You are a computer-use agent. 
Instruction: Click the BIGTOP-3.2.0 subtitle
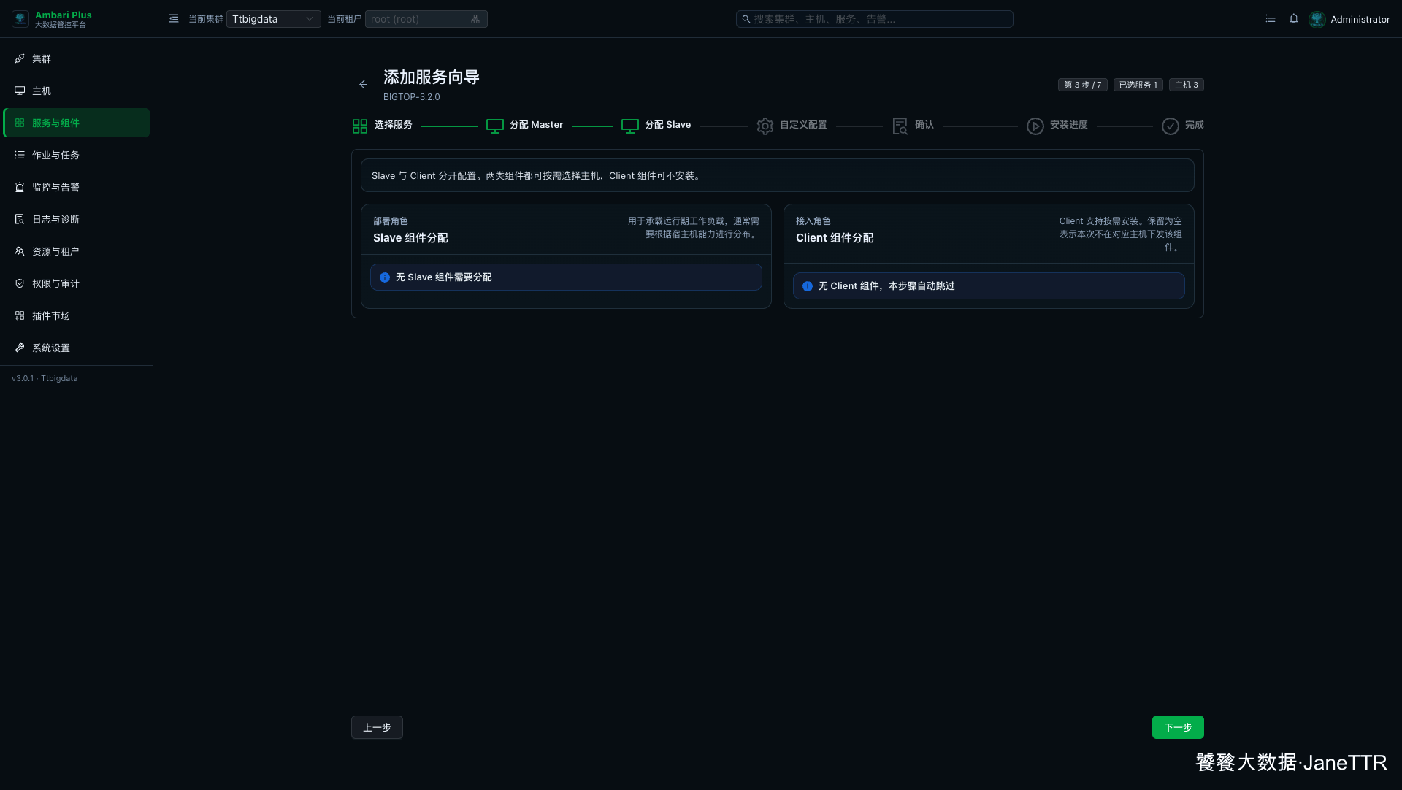point(412,97)
